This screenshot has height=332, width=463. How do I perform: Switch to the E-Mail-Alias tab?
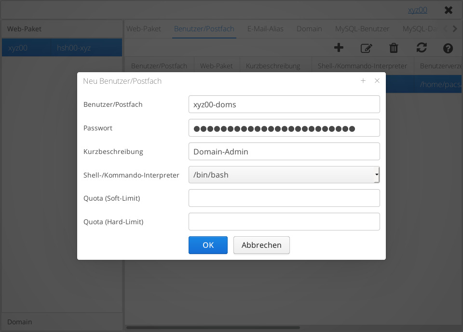pos(265,29)
